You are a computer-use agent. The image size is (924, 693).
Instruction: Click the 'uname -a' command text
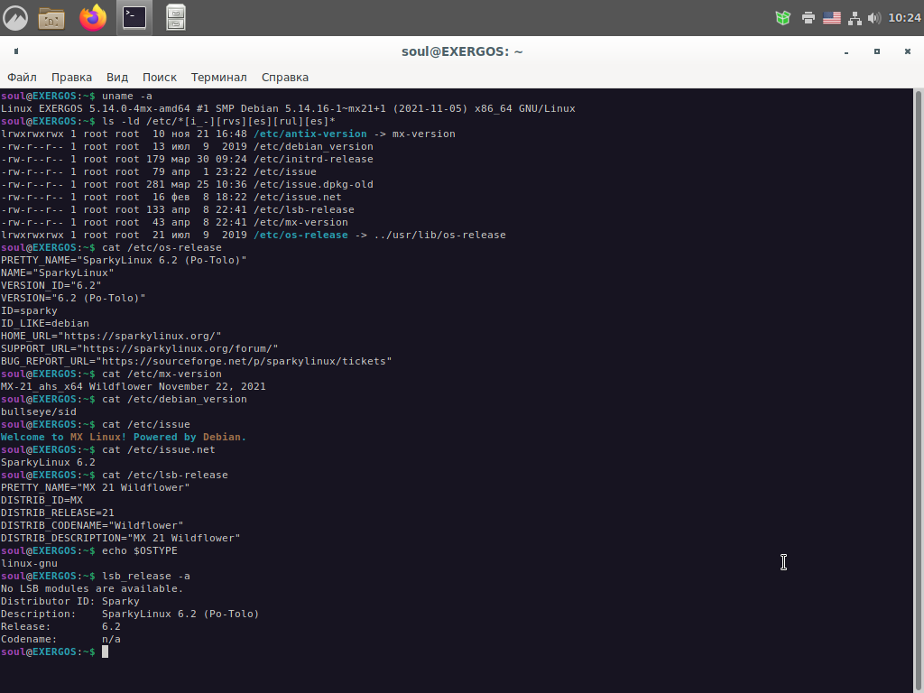[x=126, y=96]
